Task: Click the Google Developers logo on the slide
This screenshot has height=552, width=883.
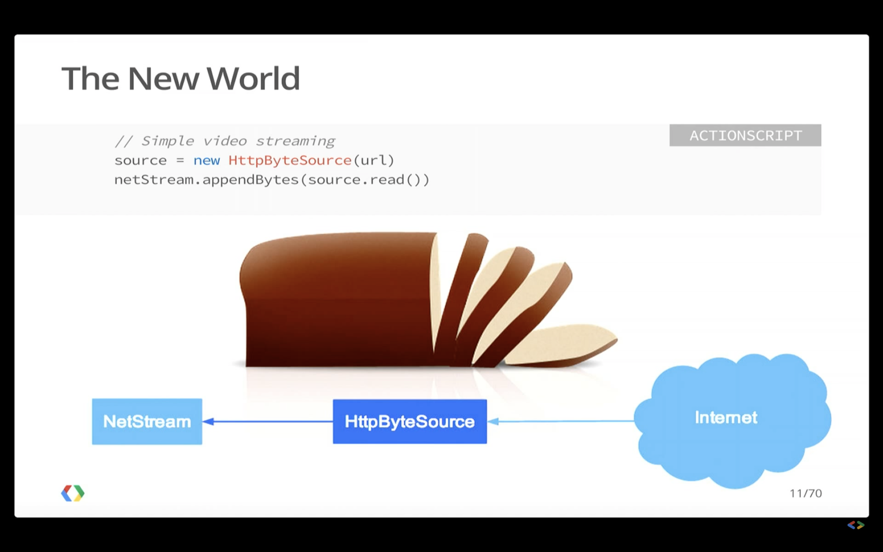Action: pos(73,493)
